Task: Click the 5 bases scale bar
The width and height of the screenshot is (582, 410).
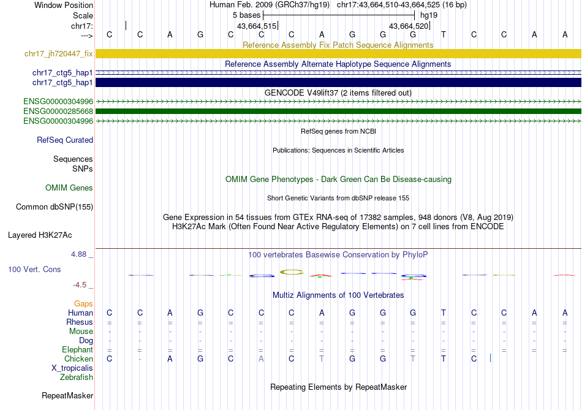Action: coord(339,15)
